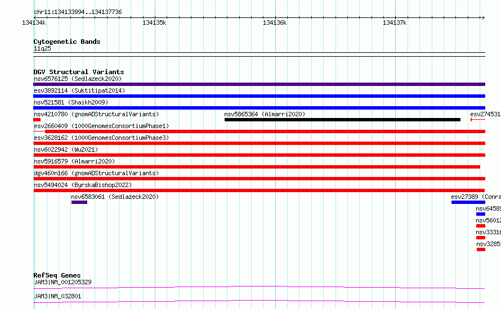Open the nsv4210780 (gnomADStructuralVariants) label
501x309 pixels.
pyautogui.click(x=96, y=114)
